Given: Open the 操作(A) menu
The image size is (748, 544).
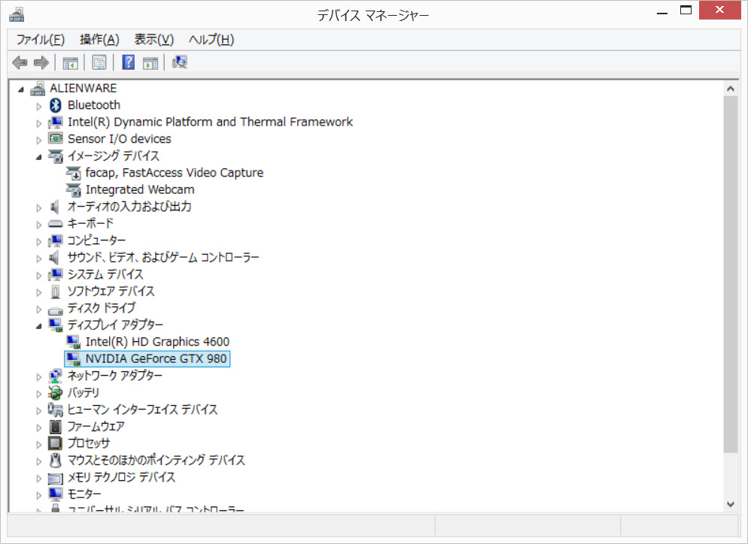Looking at the screenshot, I should (99, 40).
